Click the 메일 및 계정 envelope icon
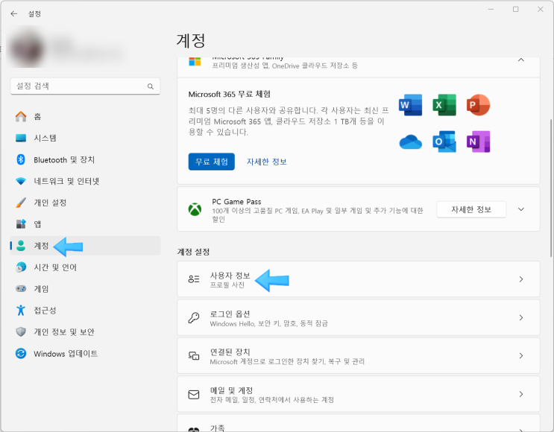The width and height of the screenshot is (554, 432). click(x=194, y=394)
